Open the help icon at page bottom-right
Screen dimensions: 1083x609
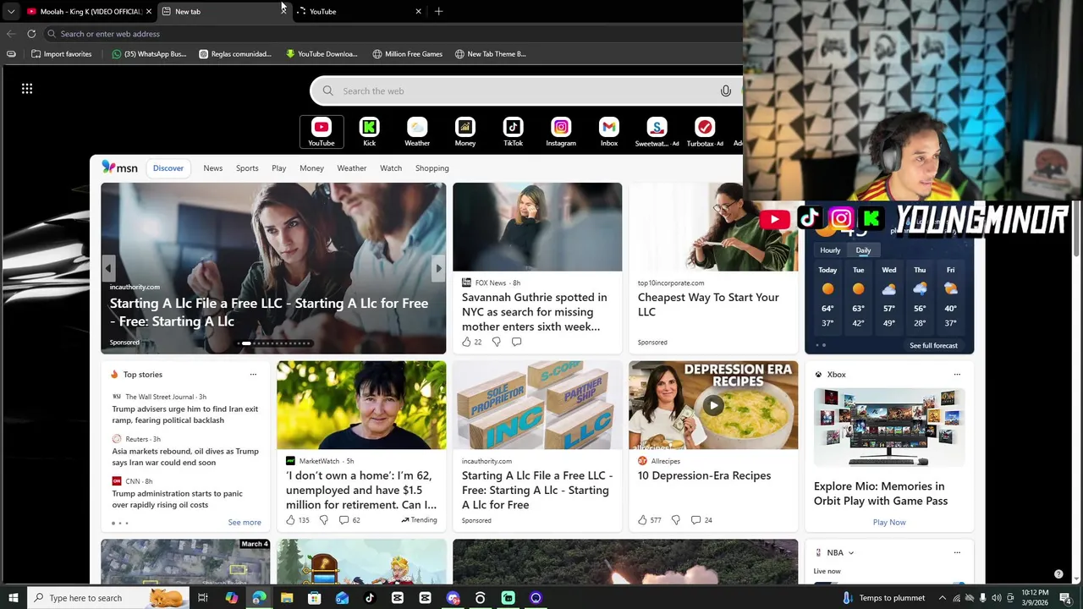click(x=1058, y=573)
